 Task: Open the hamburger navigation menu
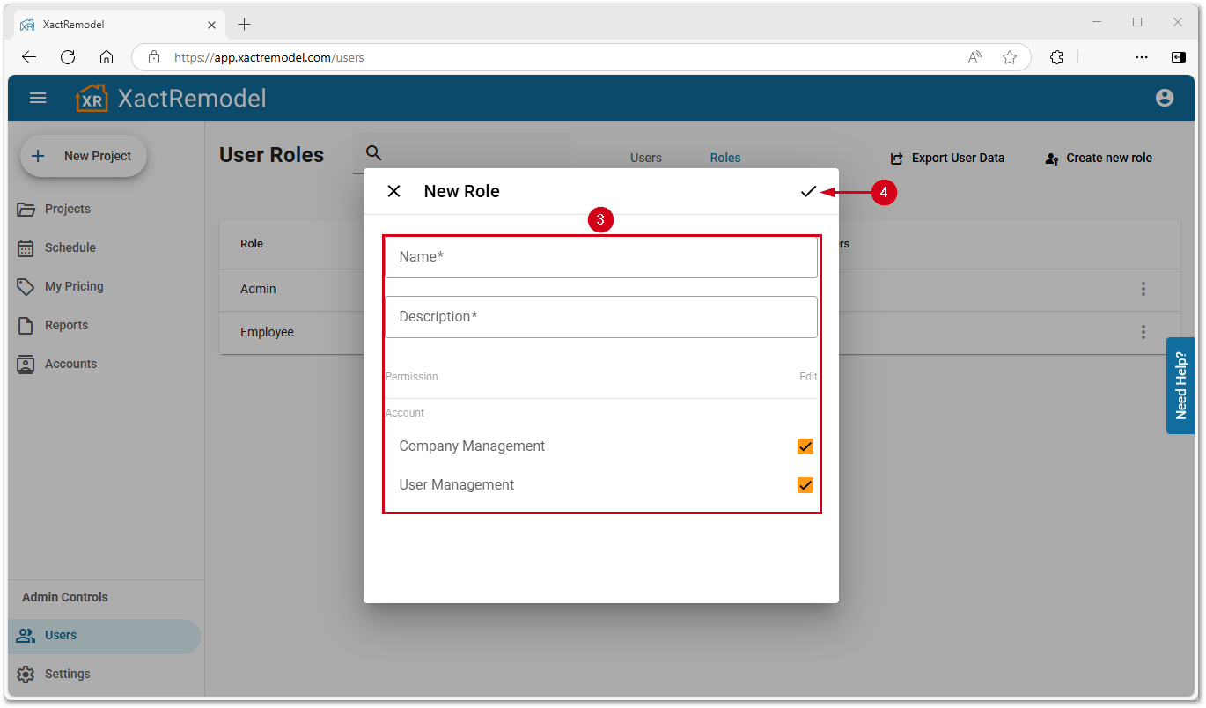pos(38,98)
